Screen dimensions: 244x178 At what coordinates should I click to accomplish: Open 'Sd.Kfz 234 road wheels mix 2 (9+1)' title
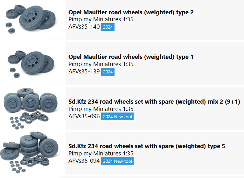tap(154, 101)
